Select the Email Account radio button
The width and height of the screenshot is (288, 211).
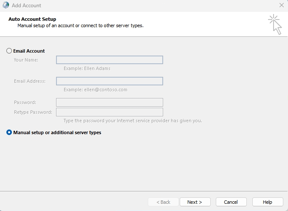[9, 51]
